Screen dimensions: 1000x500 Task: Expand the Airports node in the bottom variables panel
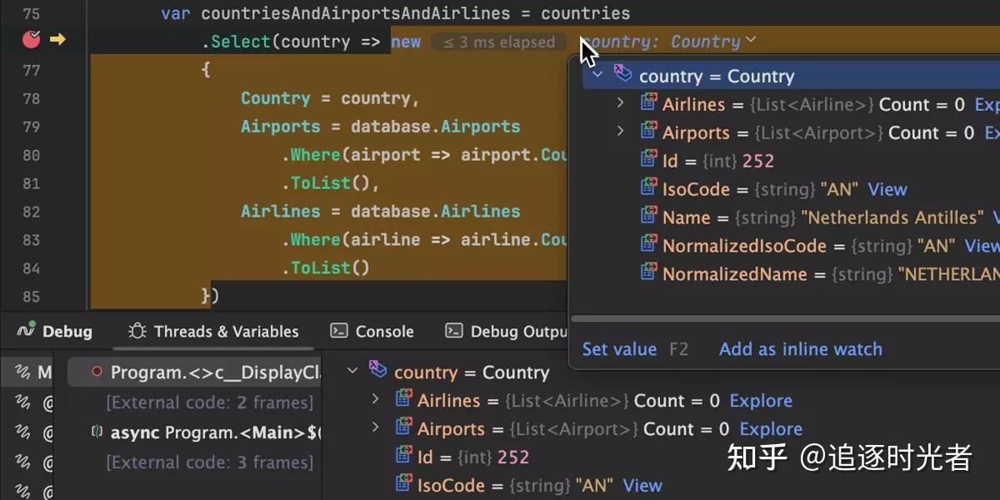(x=376, y=428)
